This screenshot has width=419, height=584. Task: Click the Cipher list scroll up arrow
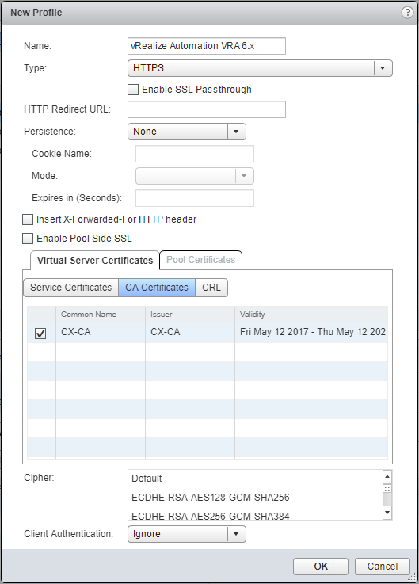pos(387,476)
